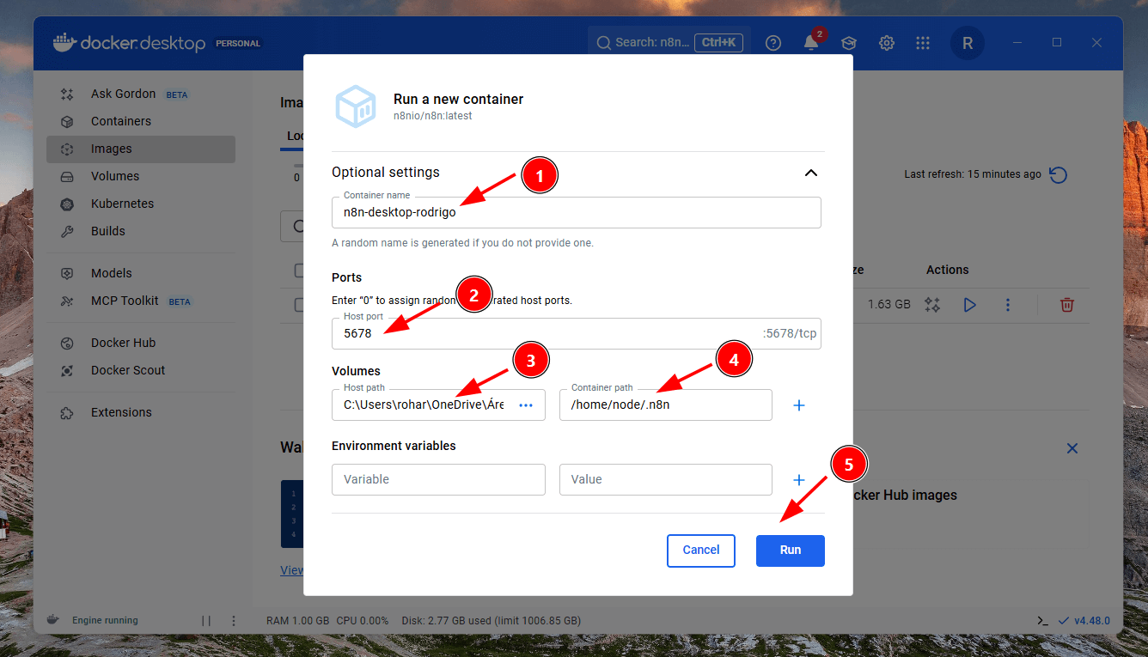Click the Run button
Image resolution: width=1148 pixels, height=657 pixels.
(x=791, y=551)
